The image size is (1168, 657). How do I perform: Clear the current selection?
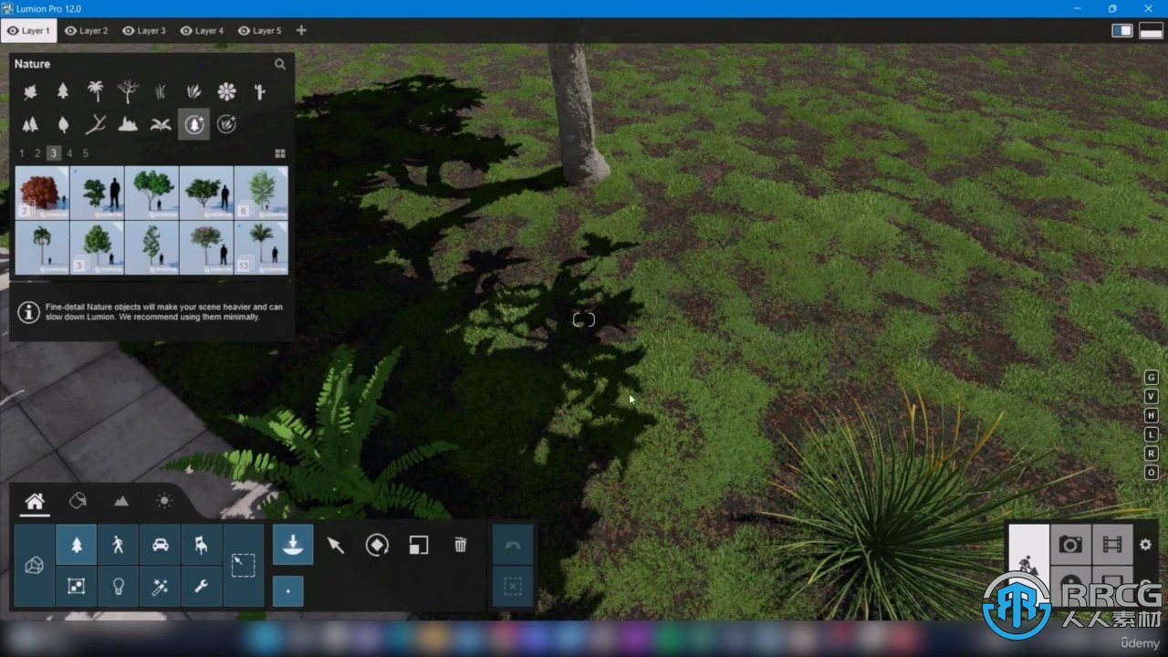coord(513,587)
